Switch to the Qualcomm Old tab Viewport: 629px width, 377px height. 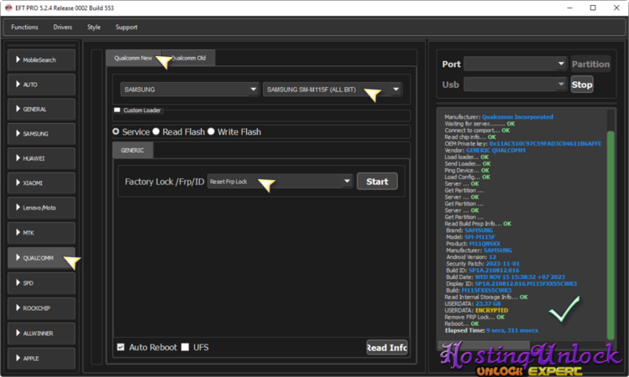coord(191,58)
